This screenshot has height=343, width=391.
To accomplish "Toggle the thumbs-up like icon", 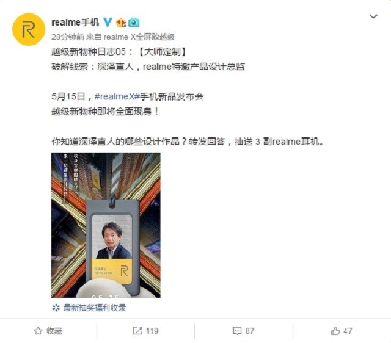I will tap(335, 331).
